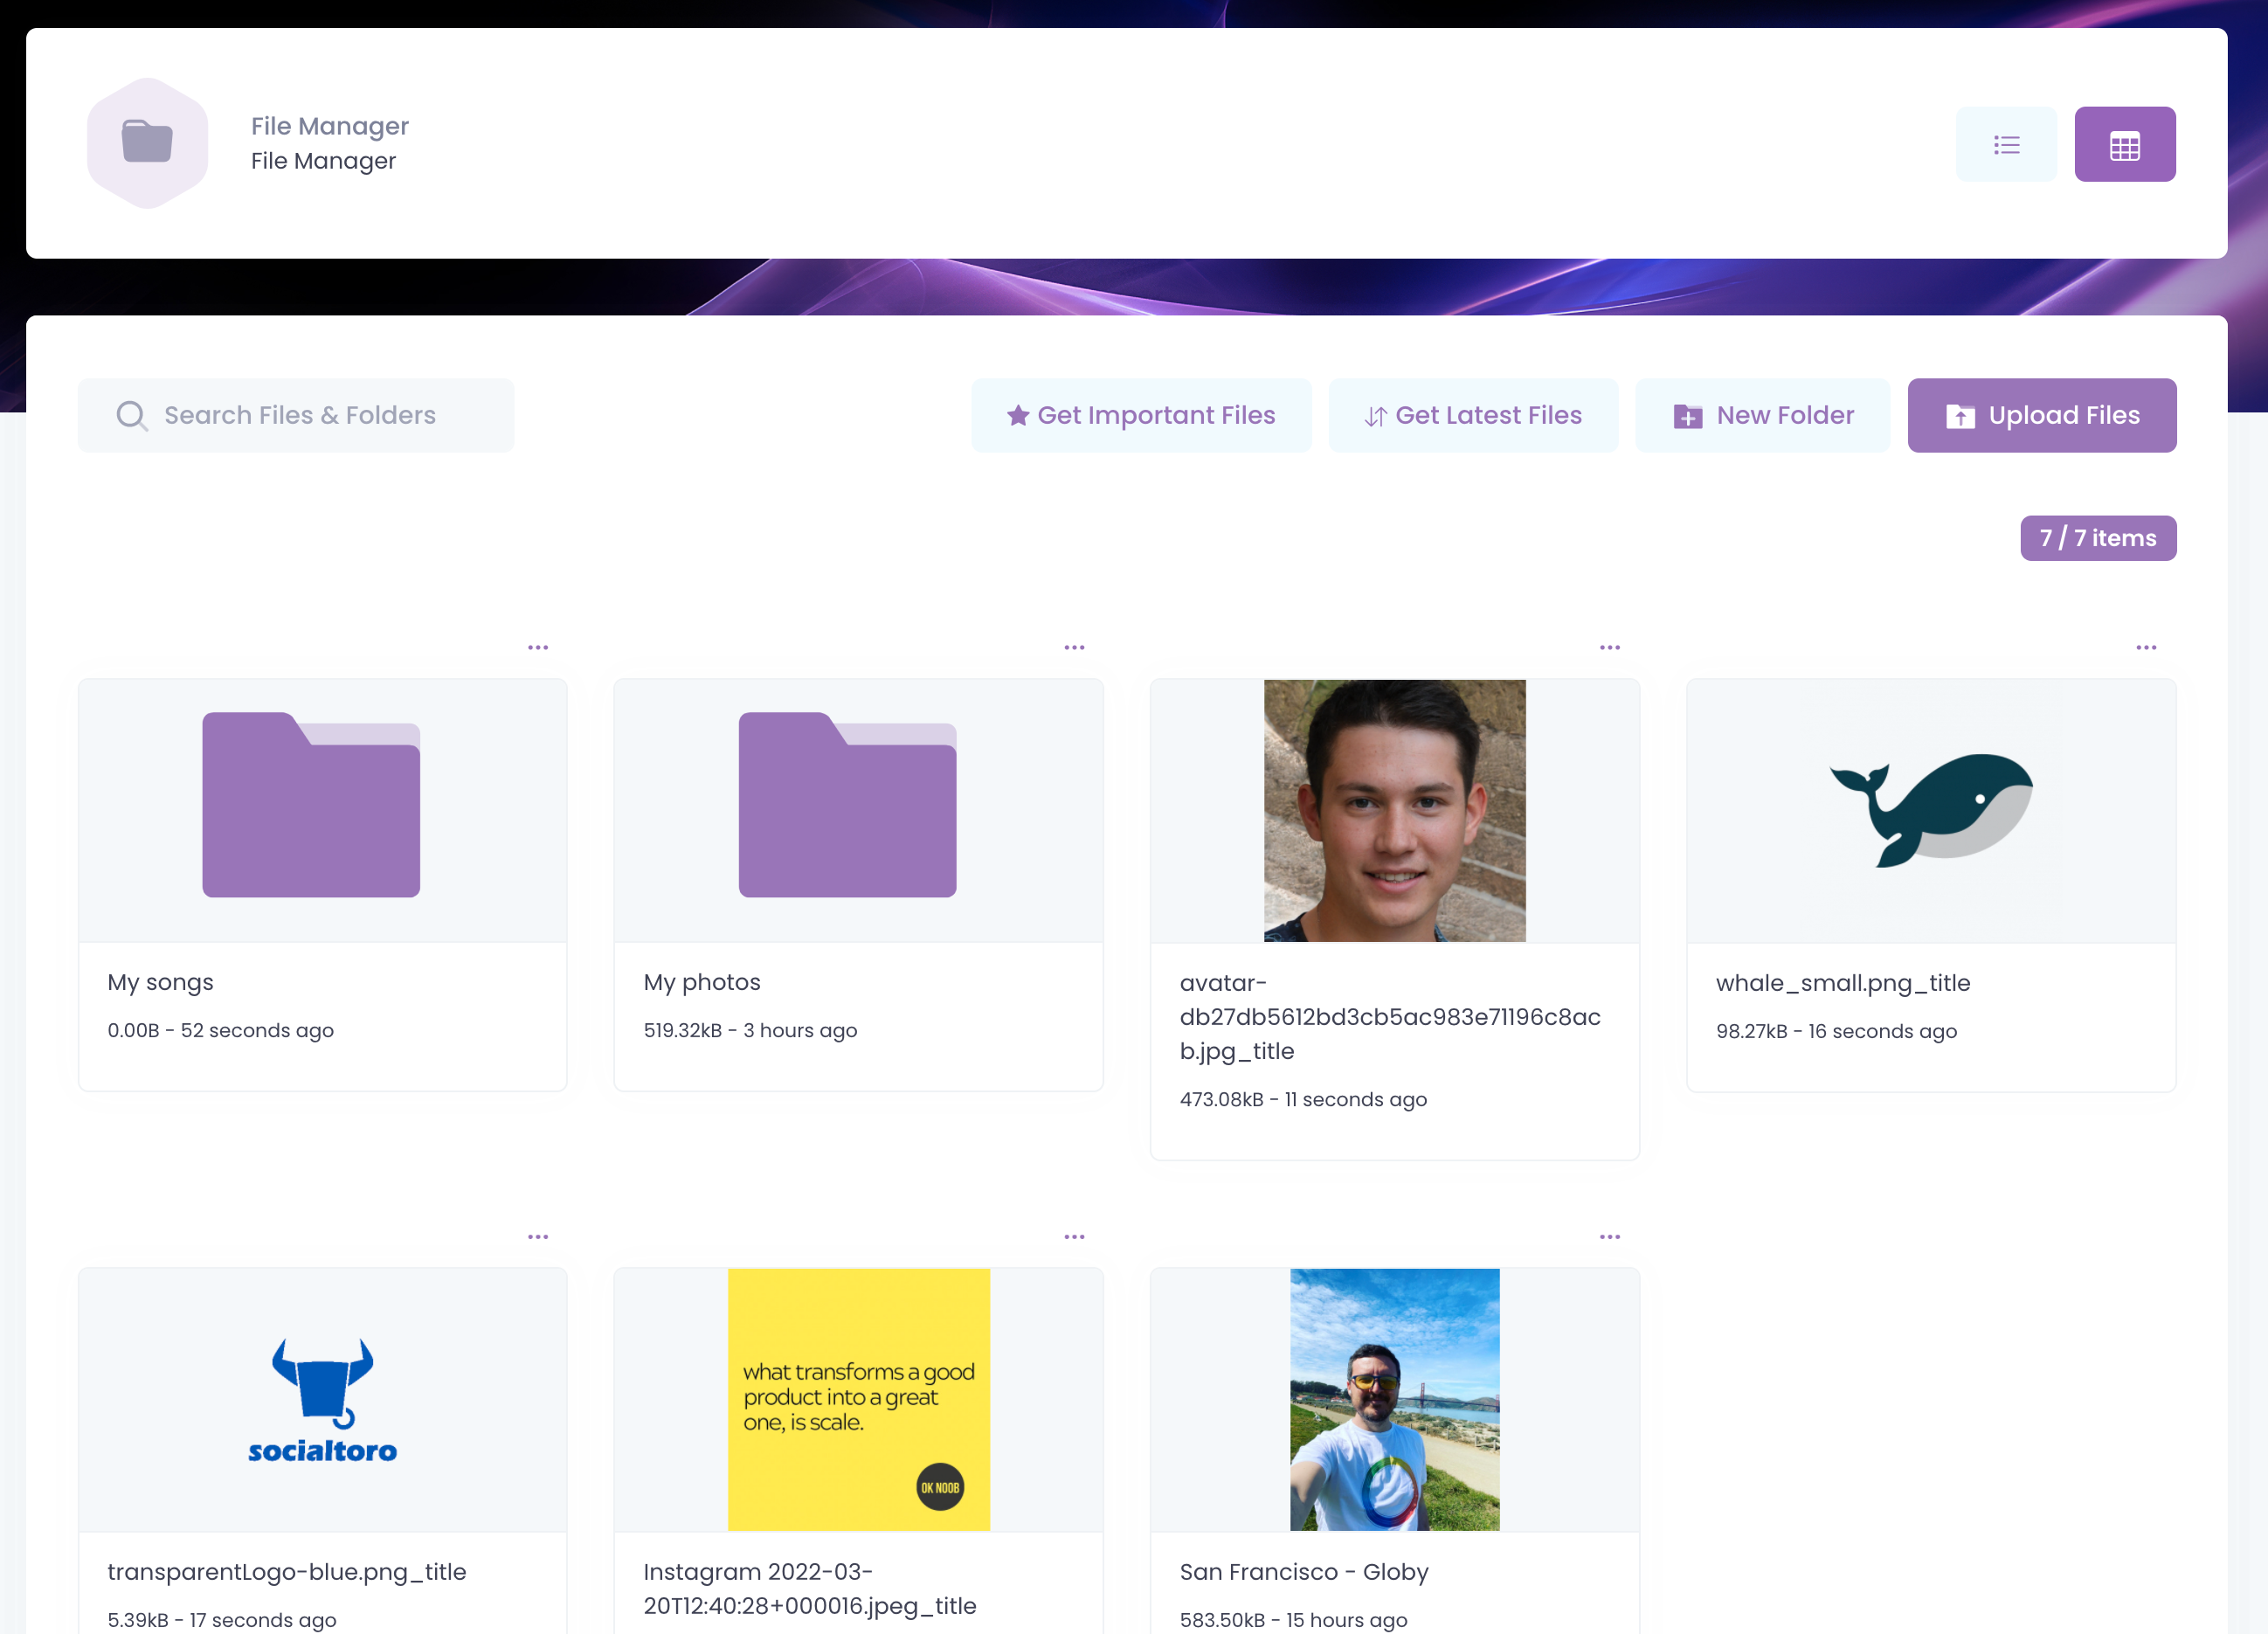Click the File Manager folder hexagon icon
2268x1634 pixels.
point(148,143)
